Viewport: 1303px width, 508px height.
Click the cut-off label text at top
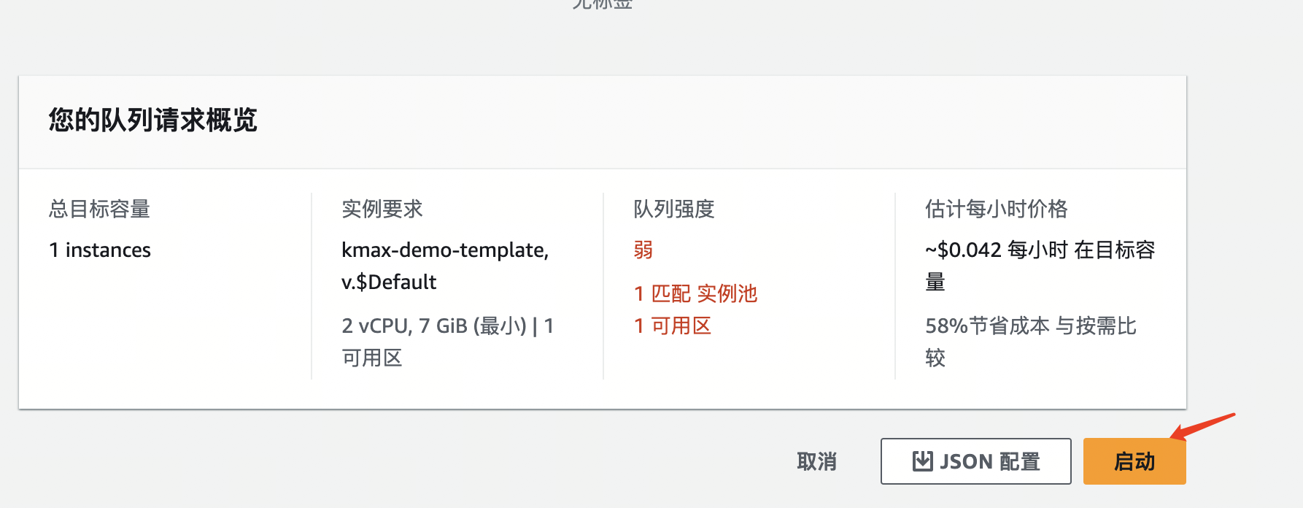(602, 4)
